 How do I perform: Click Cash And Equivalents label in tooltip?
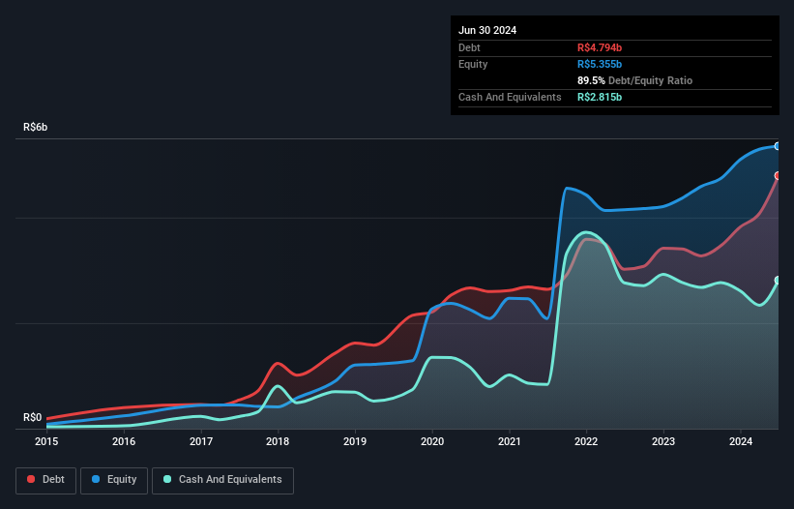tap(510, 97)
